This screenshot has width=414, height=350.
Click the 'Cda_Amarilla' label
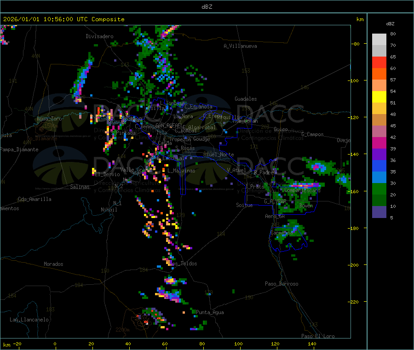pos(34,199)
